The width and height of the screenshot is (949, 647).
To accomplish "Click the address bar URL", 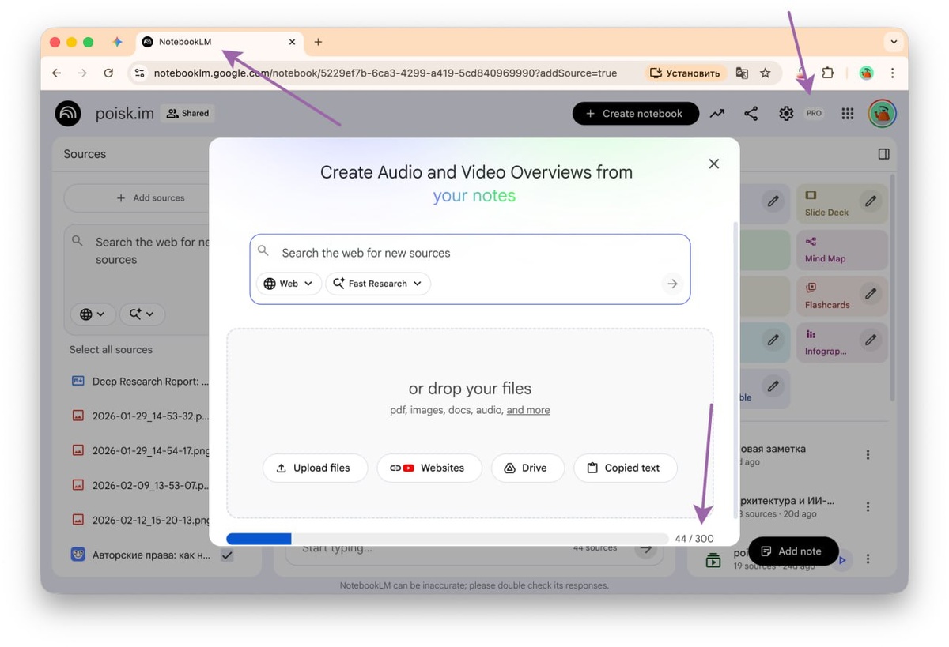I will pos(385,73).
